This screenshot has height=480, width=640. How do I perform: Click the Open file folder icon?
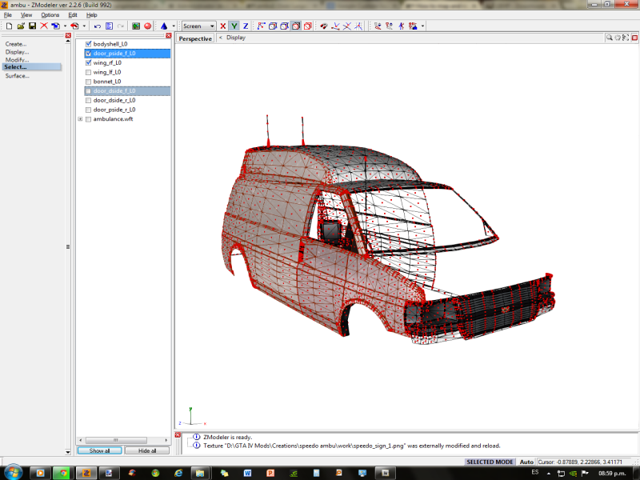[20, 26]
